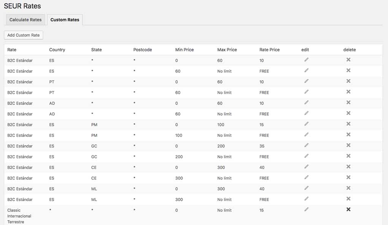This screenshot has width=388, height=225.
Task: Edit the ML state rate priced 40
Action: click(x=306, y=188)
